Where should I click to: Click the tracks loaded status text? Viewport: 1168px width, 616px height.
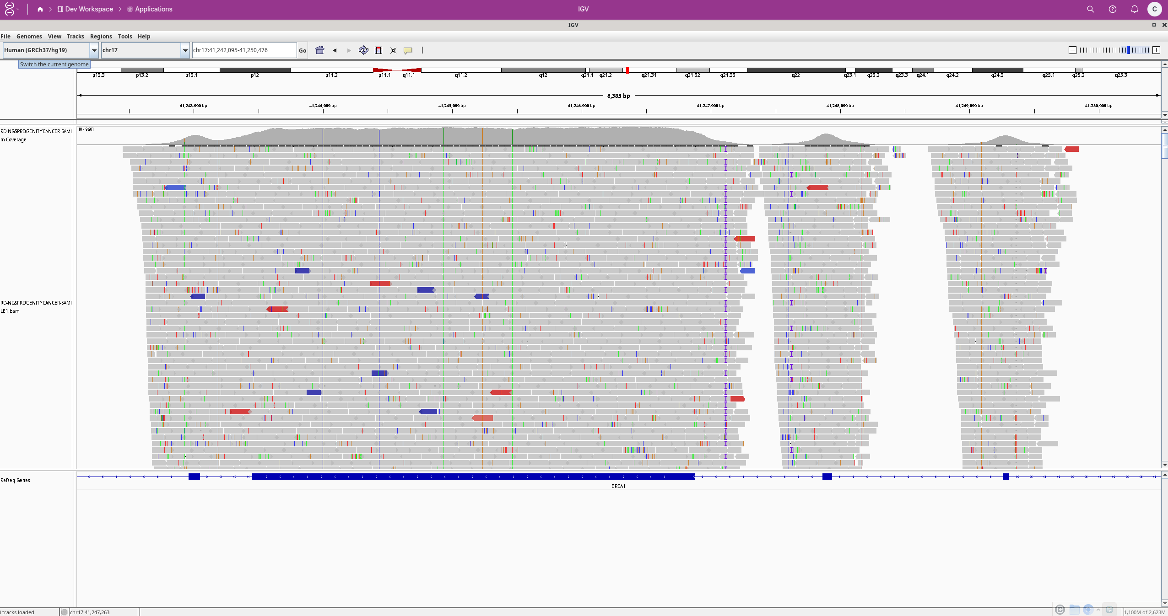(x=18, y=612)
